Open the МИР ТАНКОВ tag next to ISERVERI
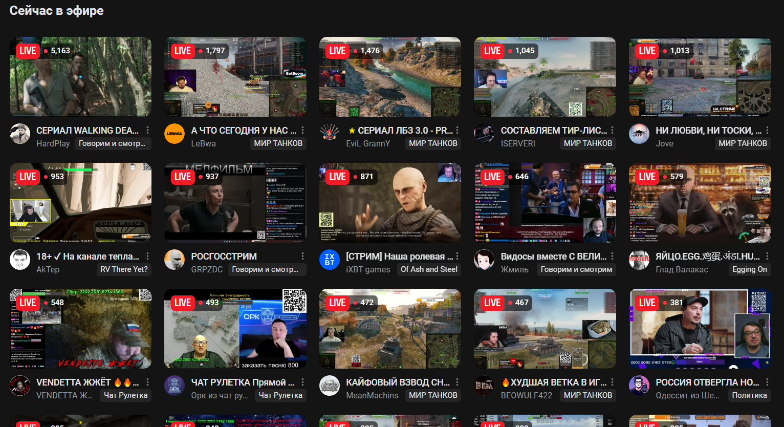Screen dimensions: 784x427 point(588,143)
